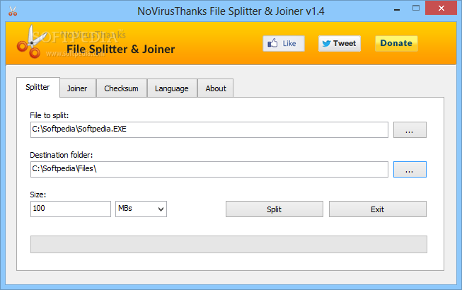This screenshot has width=462, height=290.
Task: Expand the MBs size unit dropdown
Action: (141, 209)
